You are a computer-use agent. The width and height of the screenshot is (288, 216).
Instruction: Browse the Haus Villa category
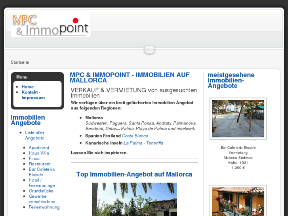[39, 153]
